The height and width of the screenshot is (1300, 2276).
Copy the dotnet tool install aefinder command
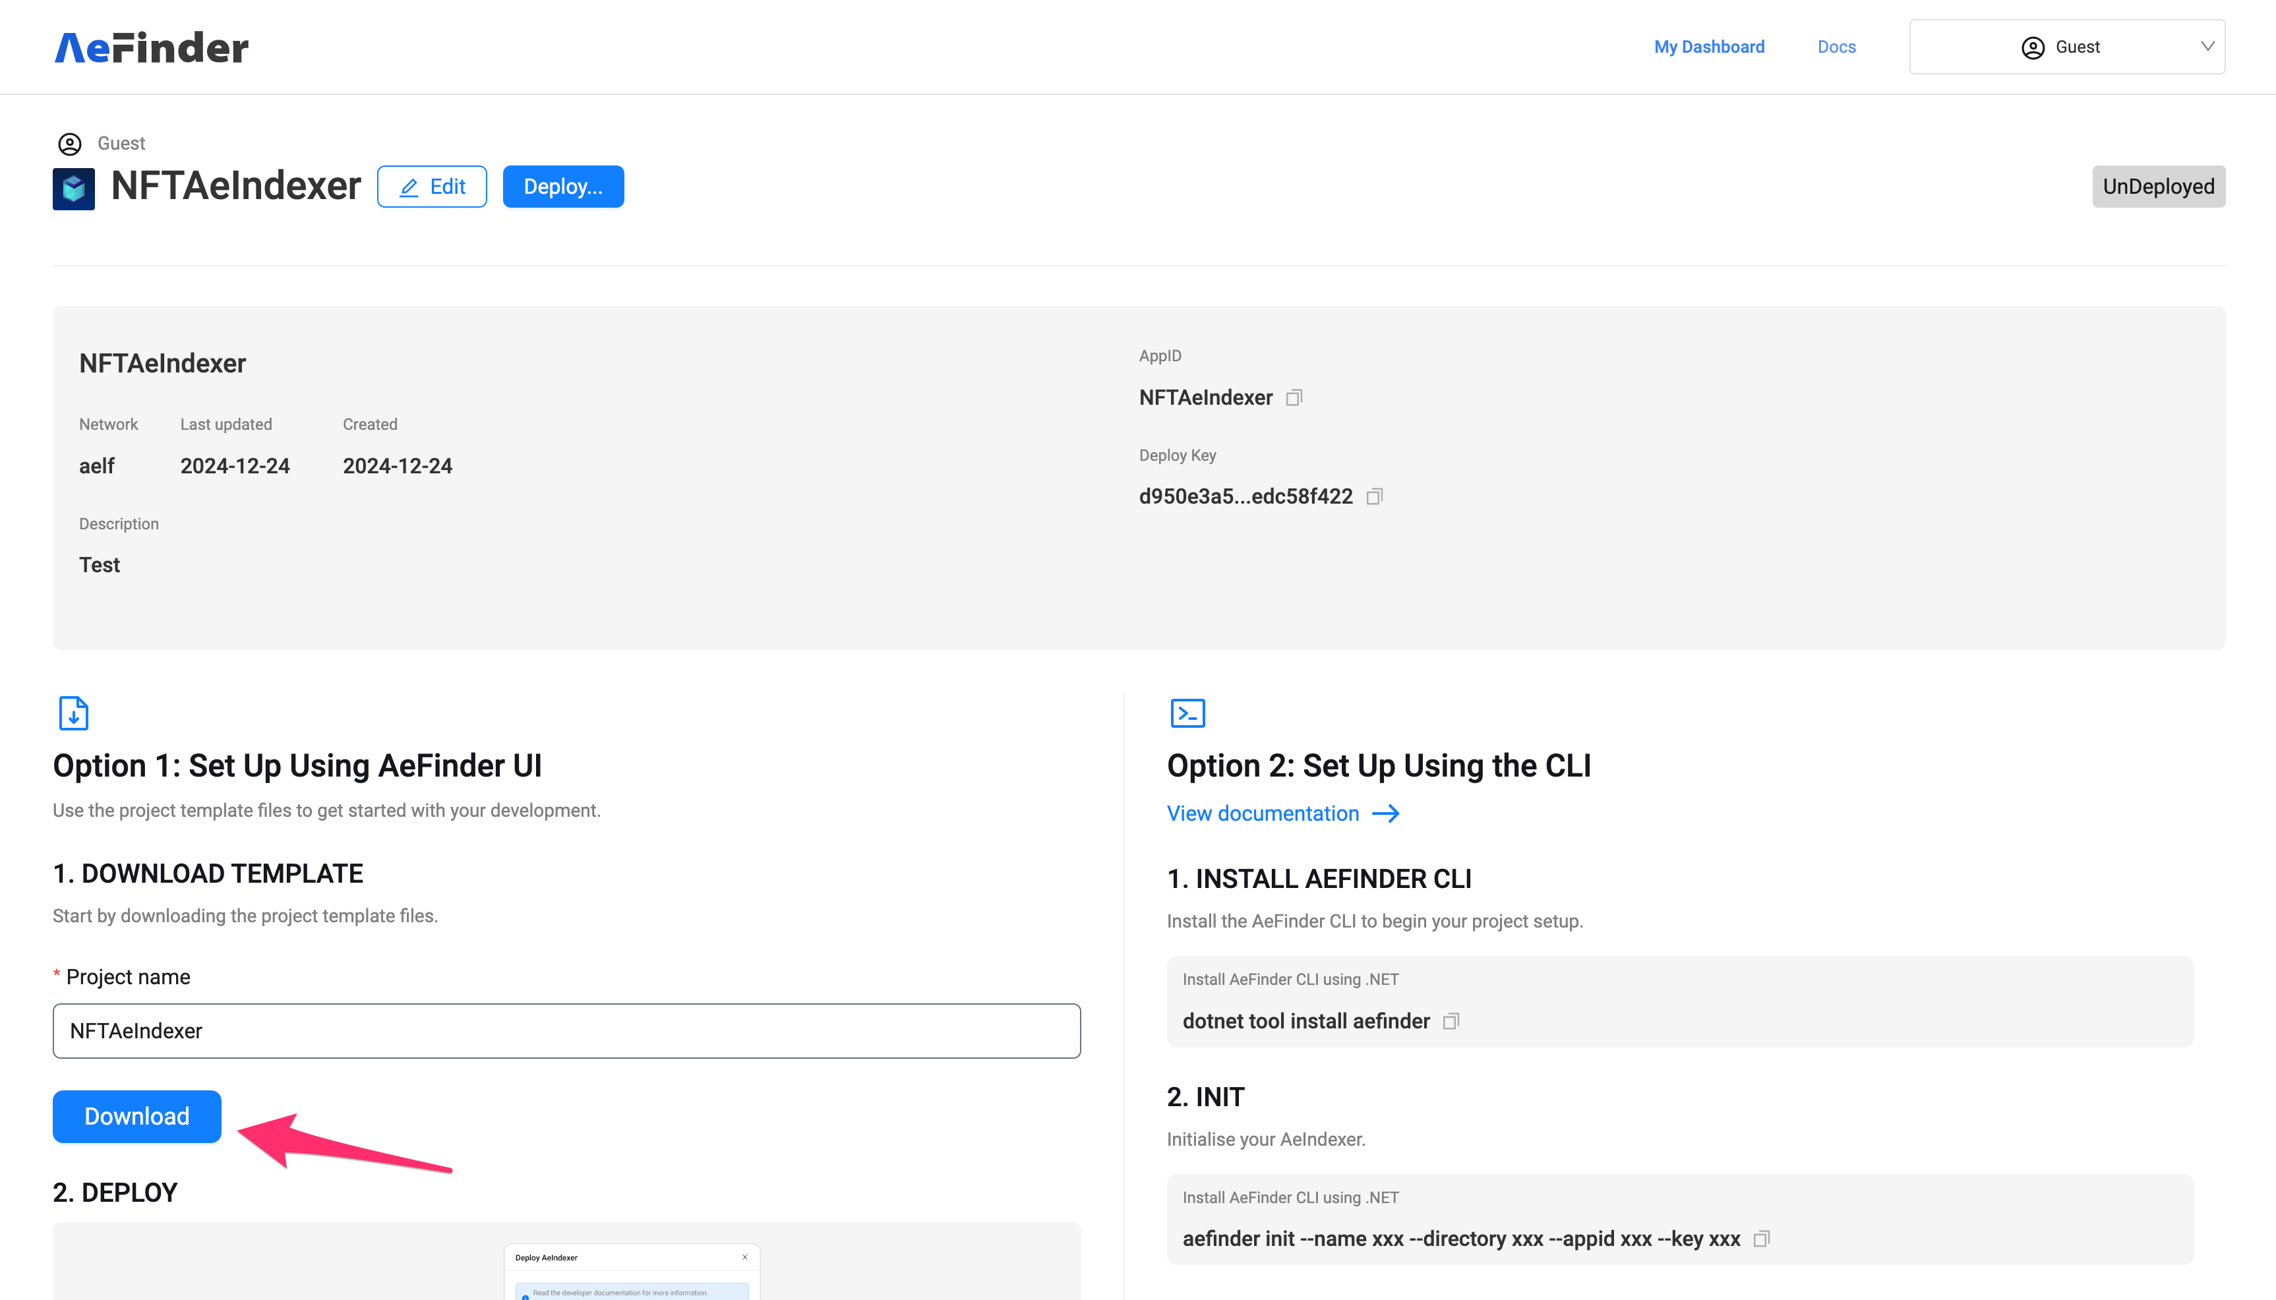[x=1451, y=1021]
